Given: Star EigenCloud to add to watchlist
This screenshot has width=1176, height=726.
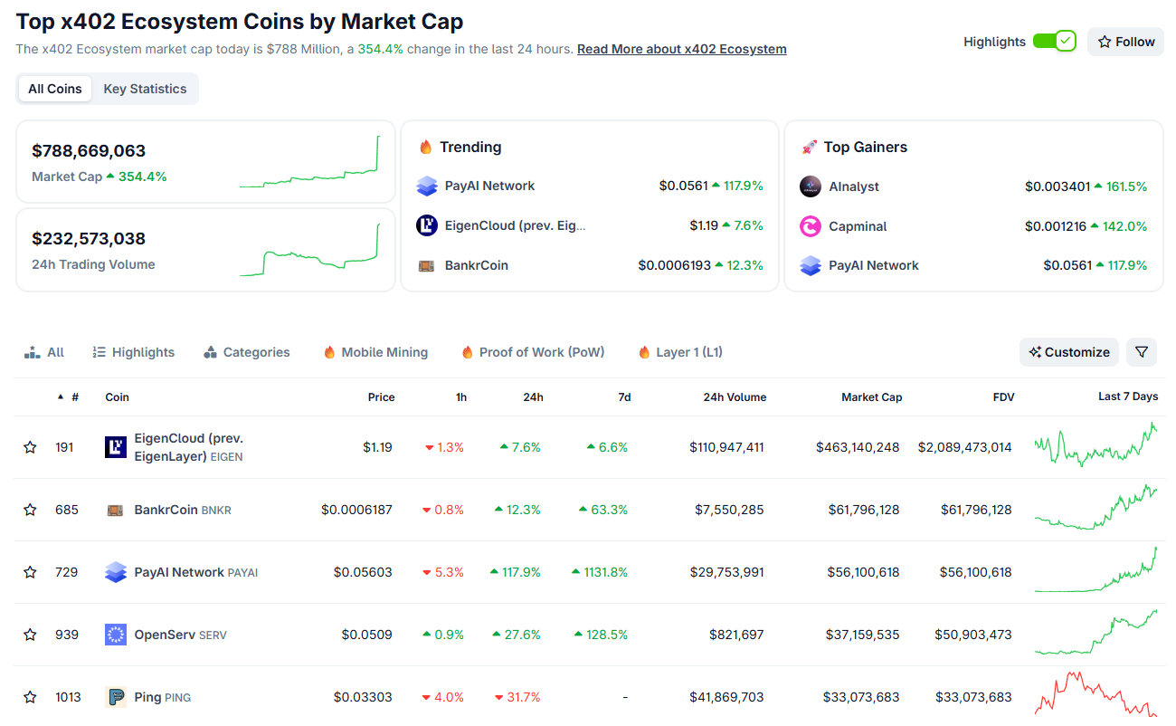Looking at the screenshot, I should click(x=30, y=446).
